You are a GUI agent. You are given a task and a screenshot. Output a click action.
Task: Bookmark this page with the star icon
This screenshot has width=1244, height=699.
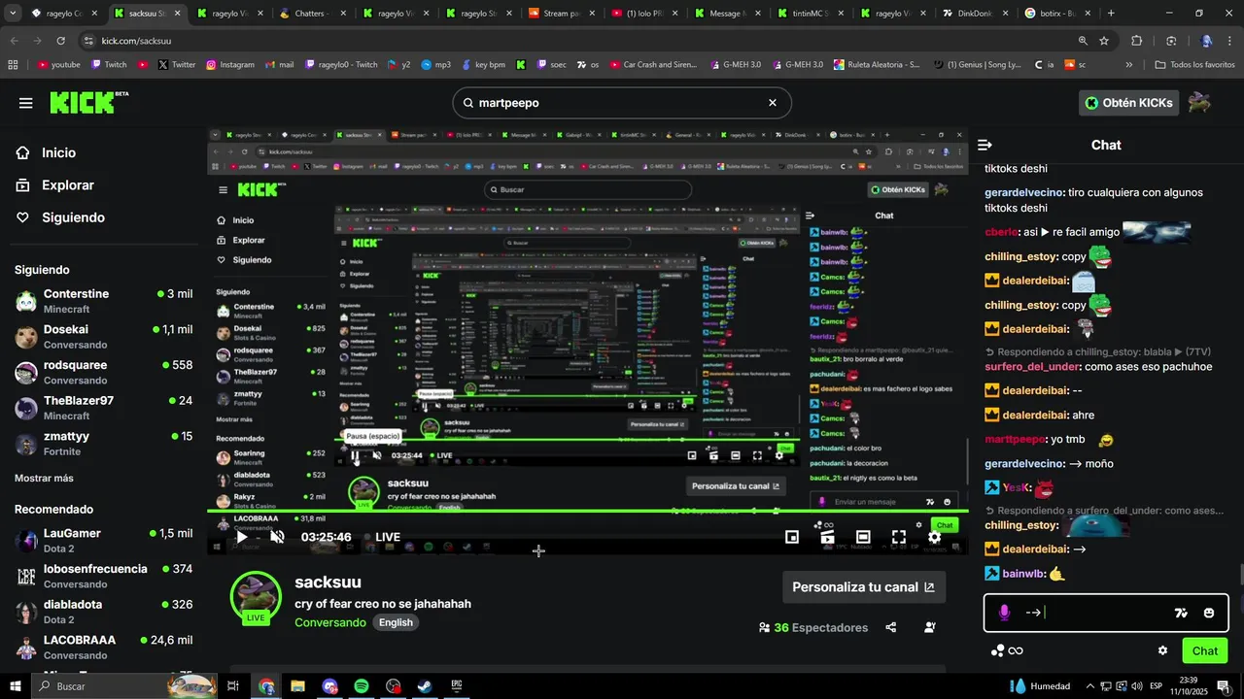[x=1104, y=41]
